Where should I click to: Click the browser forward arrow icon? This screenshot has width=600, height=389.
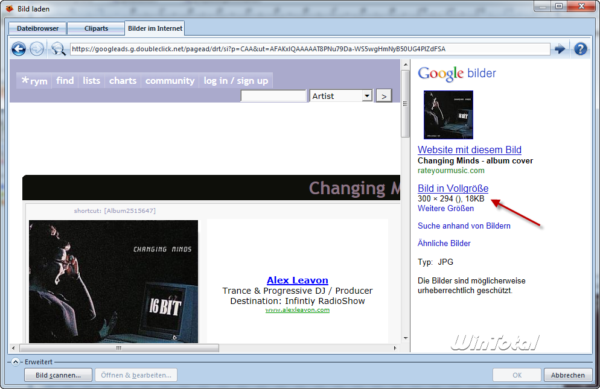point(37,49)
